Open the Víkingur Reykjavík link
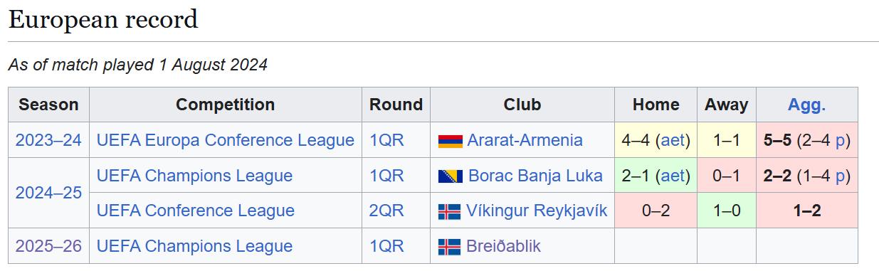The height and width of the screenshot is (271, 879). 537,211
